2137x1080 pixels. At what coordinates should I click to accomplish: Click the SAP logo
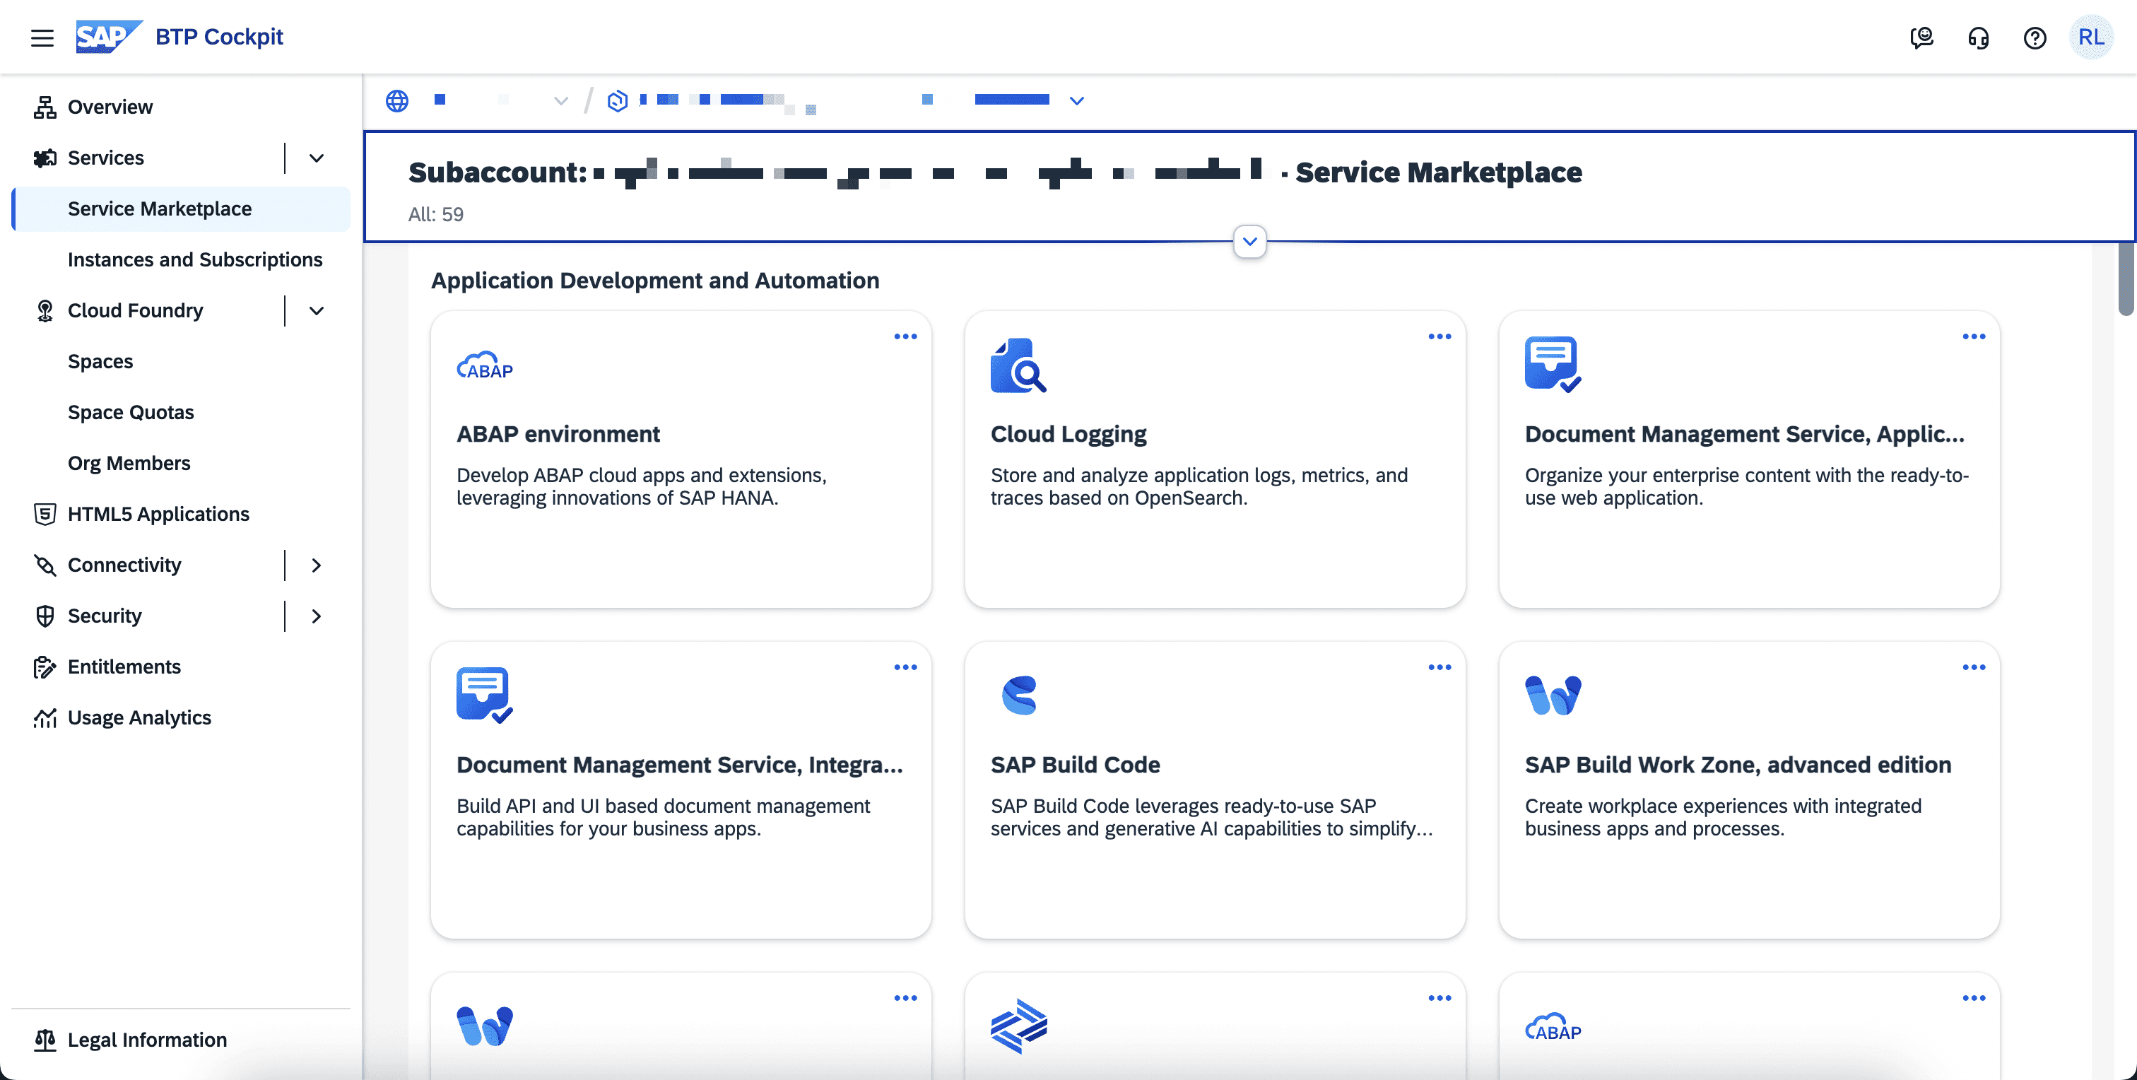point(109,37)
